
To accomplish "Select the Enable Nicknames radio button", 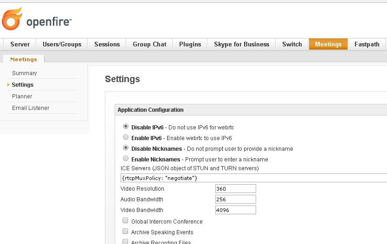I will point(126,159).
